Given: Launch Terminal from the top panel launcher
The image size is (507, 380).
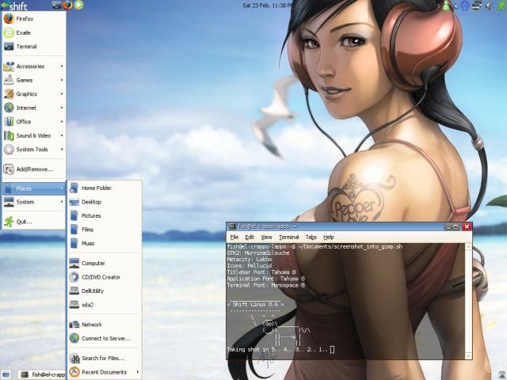Looking at the screenshot, I should (x=56, y=5).
